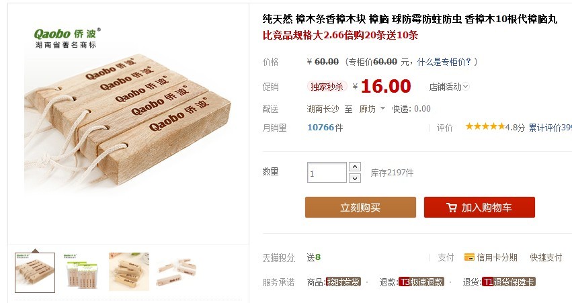The height and width of the screenshot is (303, 572).
Task: Click the 按时发货 service badge
Action: point(343,282)
